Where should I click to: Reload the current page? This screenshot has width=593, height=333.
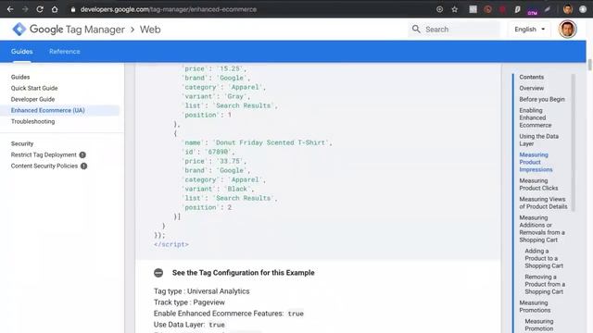click(x=40, y=9)
